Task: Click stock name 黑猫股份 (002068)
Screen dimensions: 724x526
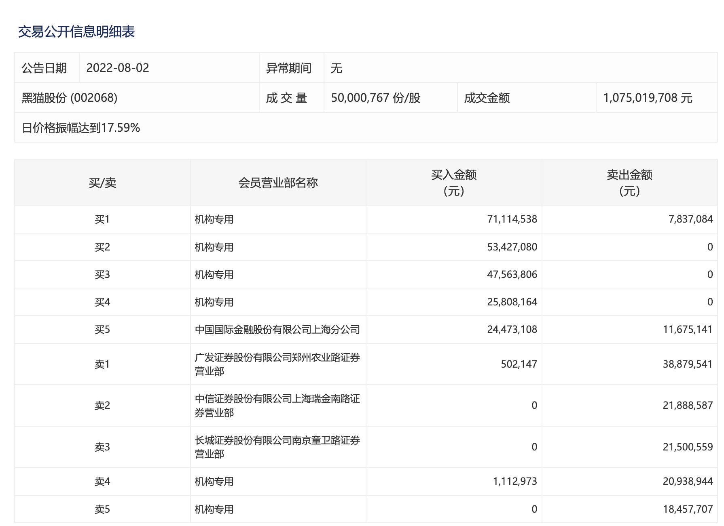Action: [x=70, y=98]
